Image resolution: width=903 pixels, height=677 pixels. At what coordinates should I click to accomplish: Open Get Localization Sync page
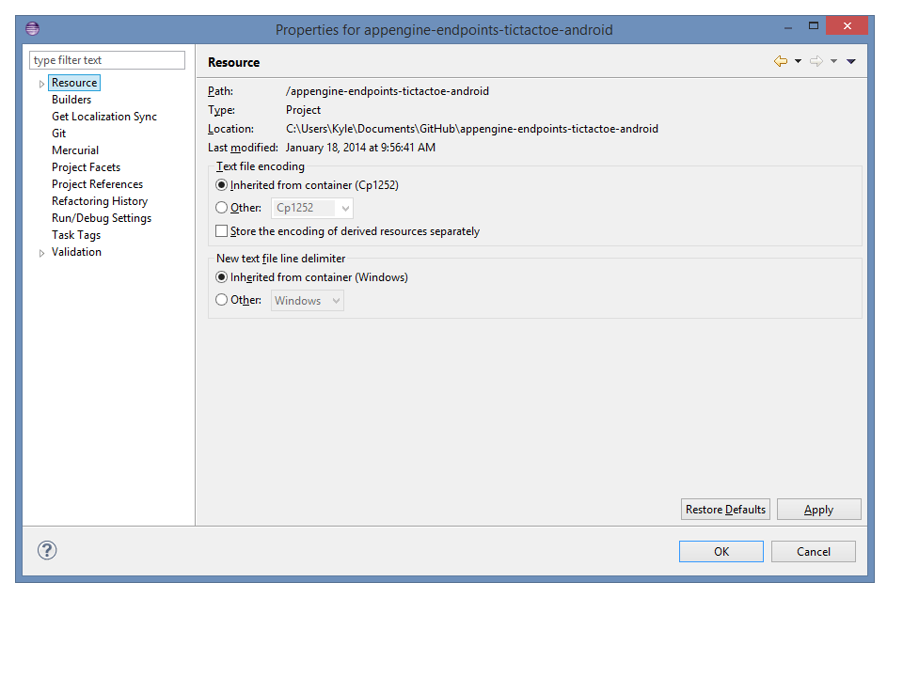click(104, 117)
